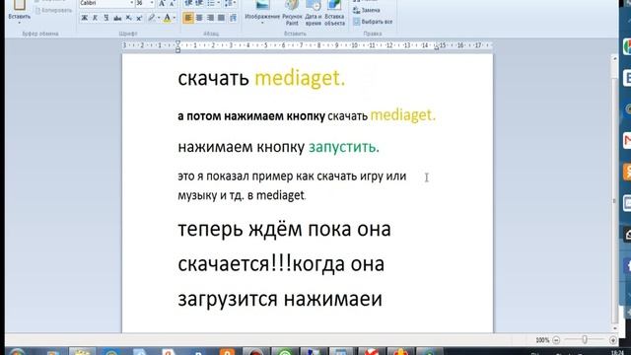
Task: Expand the bullet list style arrow
Action: [x=218, y=4]
